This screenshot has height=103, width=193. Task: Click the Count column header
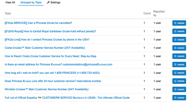[147, 13]
